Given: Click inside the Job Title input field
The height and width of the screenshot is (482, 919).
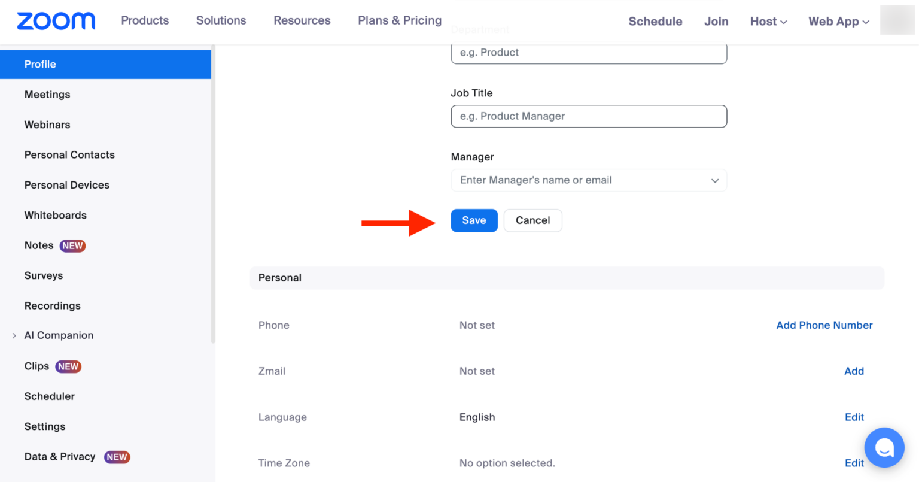Looking at the screenshot, I should pos(588,116).
